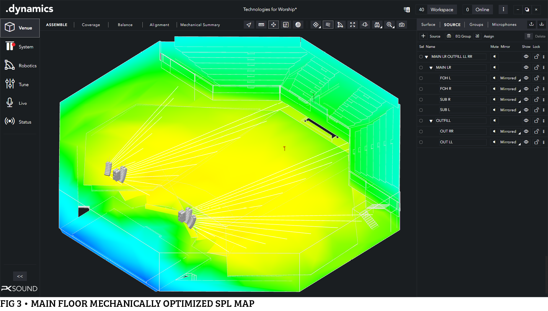The height and width of the screenshot is (311, 548).
Task: Mute the FOH L source
Action: point(494,78)
